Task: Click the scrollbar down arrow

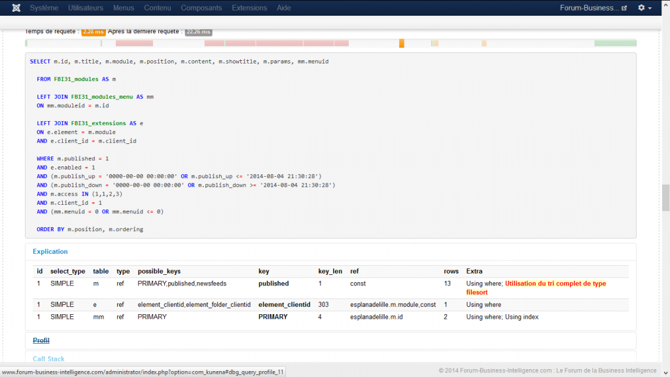Action: coord(665,372)
